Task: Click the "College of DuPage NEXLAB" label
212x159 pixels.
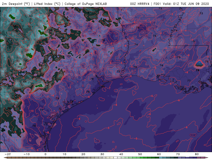Action: (86, 4)
